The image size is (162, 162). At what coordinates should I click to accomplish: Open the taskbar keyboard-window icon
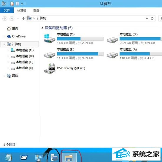click(24, 158)
